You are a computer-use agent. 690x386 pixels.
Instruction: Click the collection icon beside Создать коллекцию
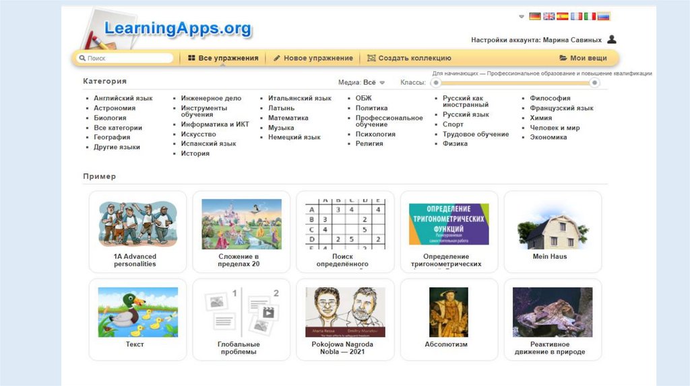(371, 58)
